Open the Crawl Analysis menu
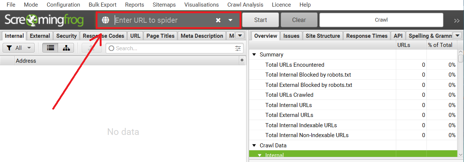This screenshot has width=464, height=162. click(x=245, y=5)
